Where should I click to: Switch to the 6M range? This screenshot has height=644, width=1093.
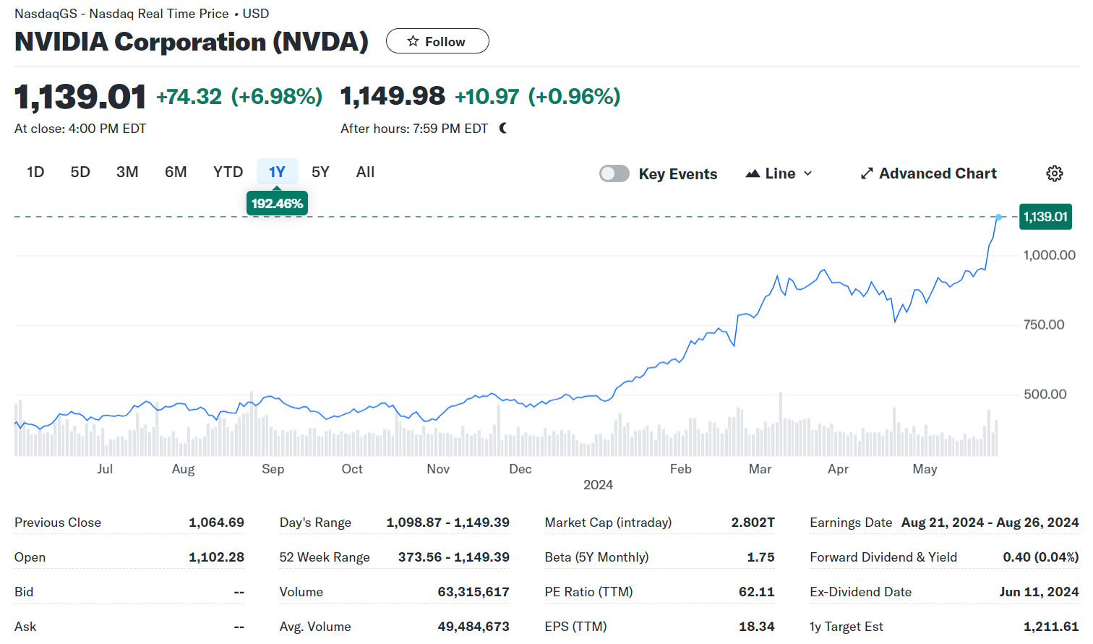pyautogui.click(x=176, y=172)
